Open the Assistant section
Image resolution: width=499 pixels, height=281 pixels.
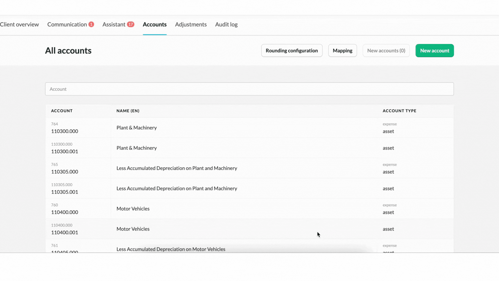click(x=114, y=24)
